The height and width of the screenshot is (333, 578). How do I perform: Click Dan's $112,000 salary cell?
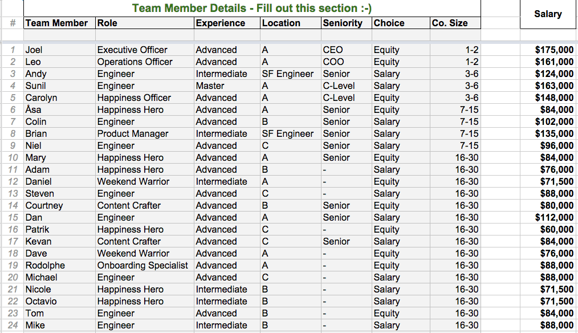(554, 217)
